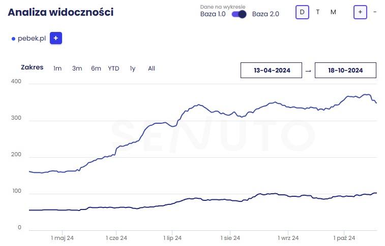Click the '1 wrz 24' axis label

(x=288, y=238)
